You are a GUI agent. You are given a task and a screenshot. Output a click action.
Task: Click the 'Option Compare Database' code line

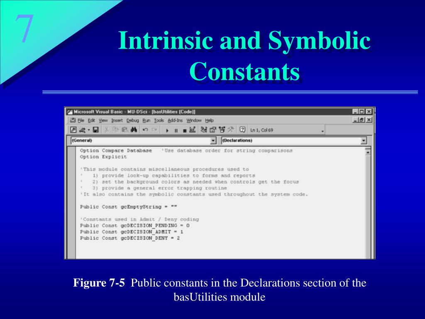(116, 150)
